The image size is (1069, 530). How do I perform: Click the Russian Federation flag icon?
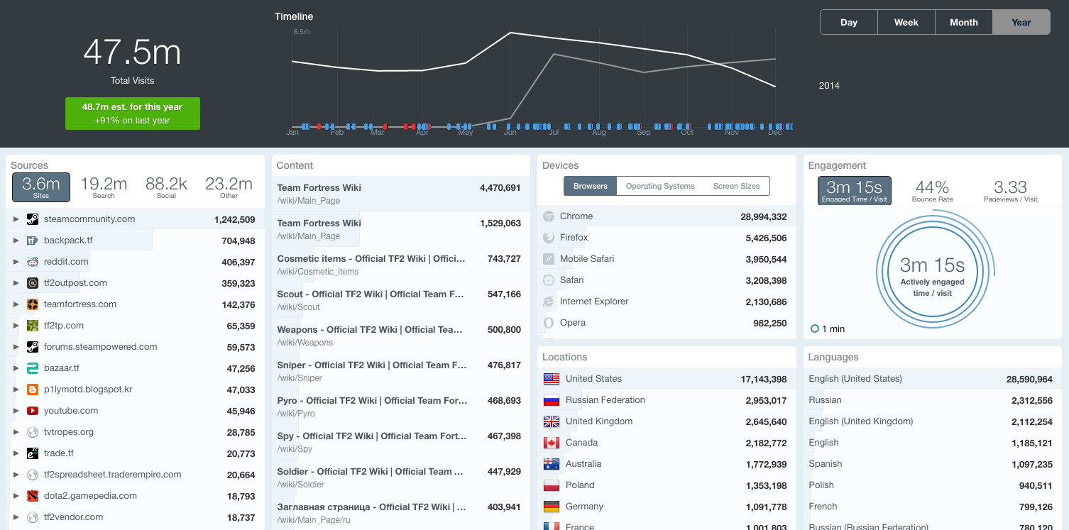pos(552,400)
